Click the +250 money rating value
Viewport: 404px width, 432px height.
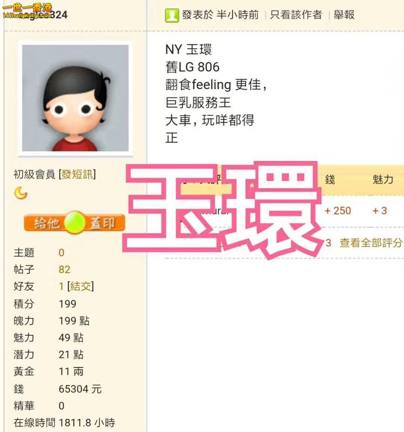point(338,211)
